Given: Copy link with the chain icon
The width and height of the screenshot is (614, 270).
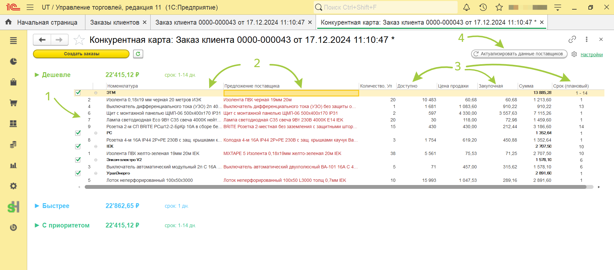Looking at the screenshot, I should click(x=572, y=39).
